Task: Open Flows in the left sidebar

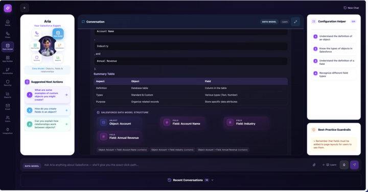Action: pyautogui.click(x=8, y=35)
